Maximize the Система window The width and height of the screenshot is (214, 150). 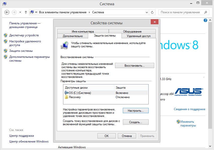click(198, 3)
